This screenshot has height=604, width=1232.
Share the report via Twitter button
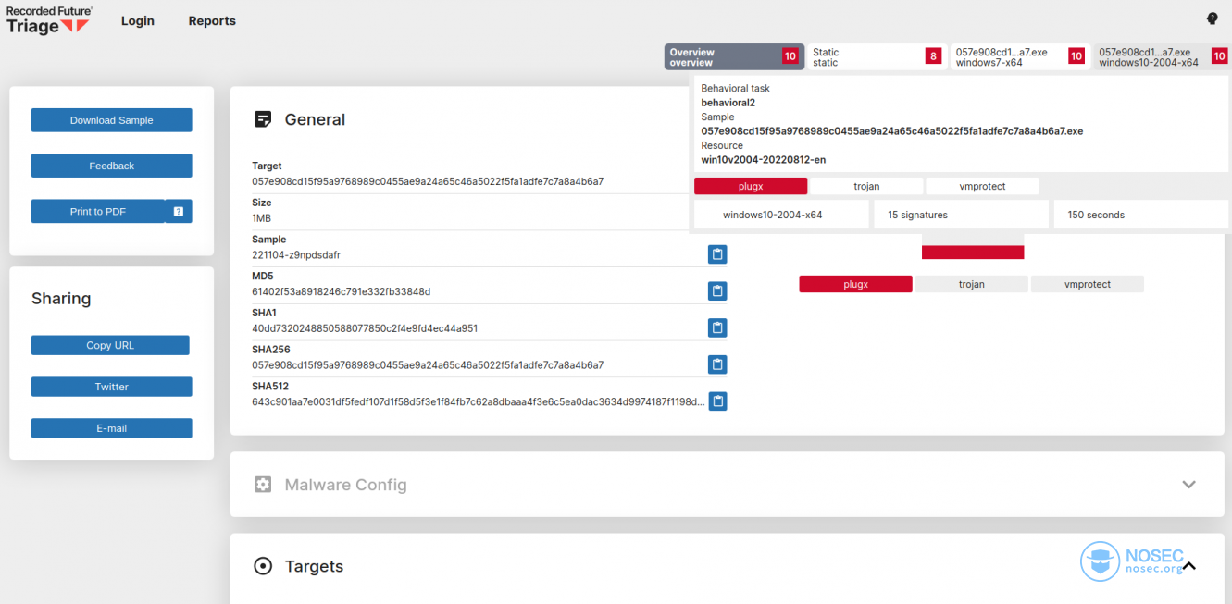pyautogui.click(x=112, y=387)
